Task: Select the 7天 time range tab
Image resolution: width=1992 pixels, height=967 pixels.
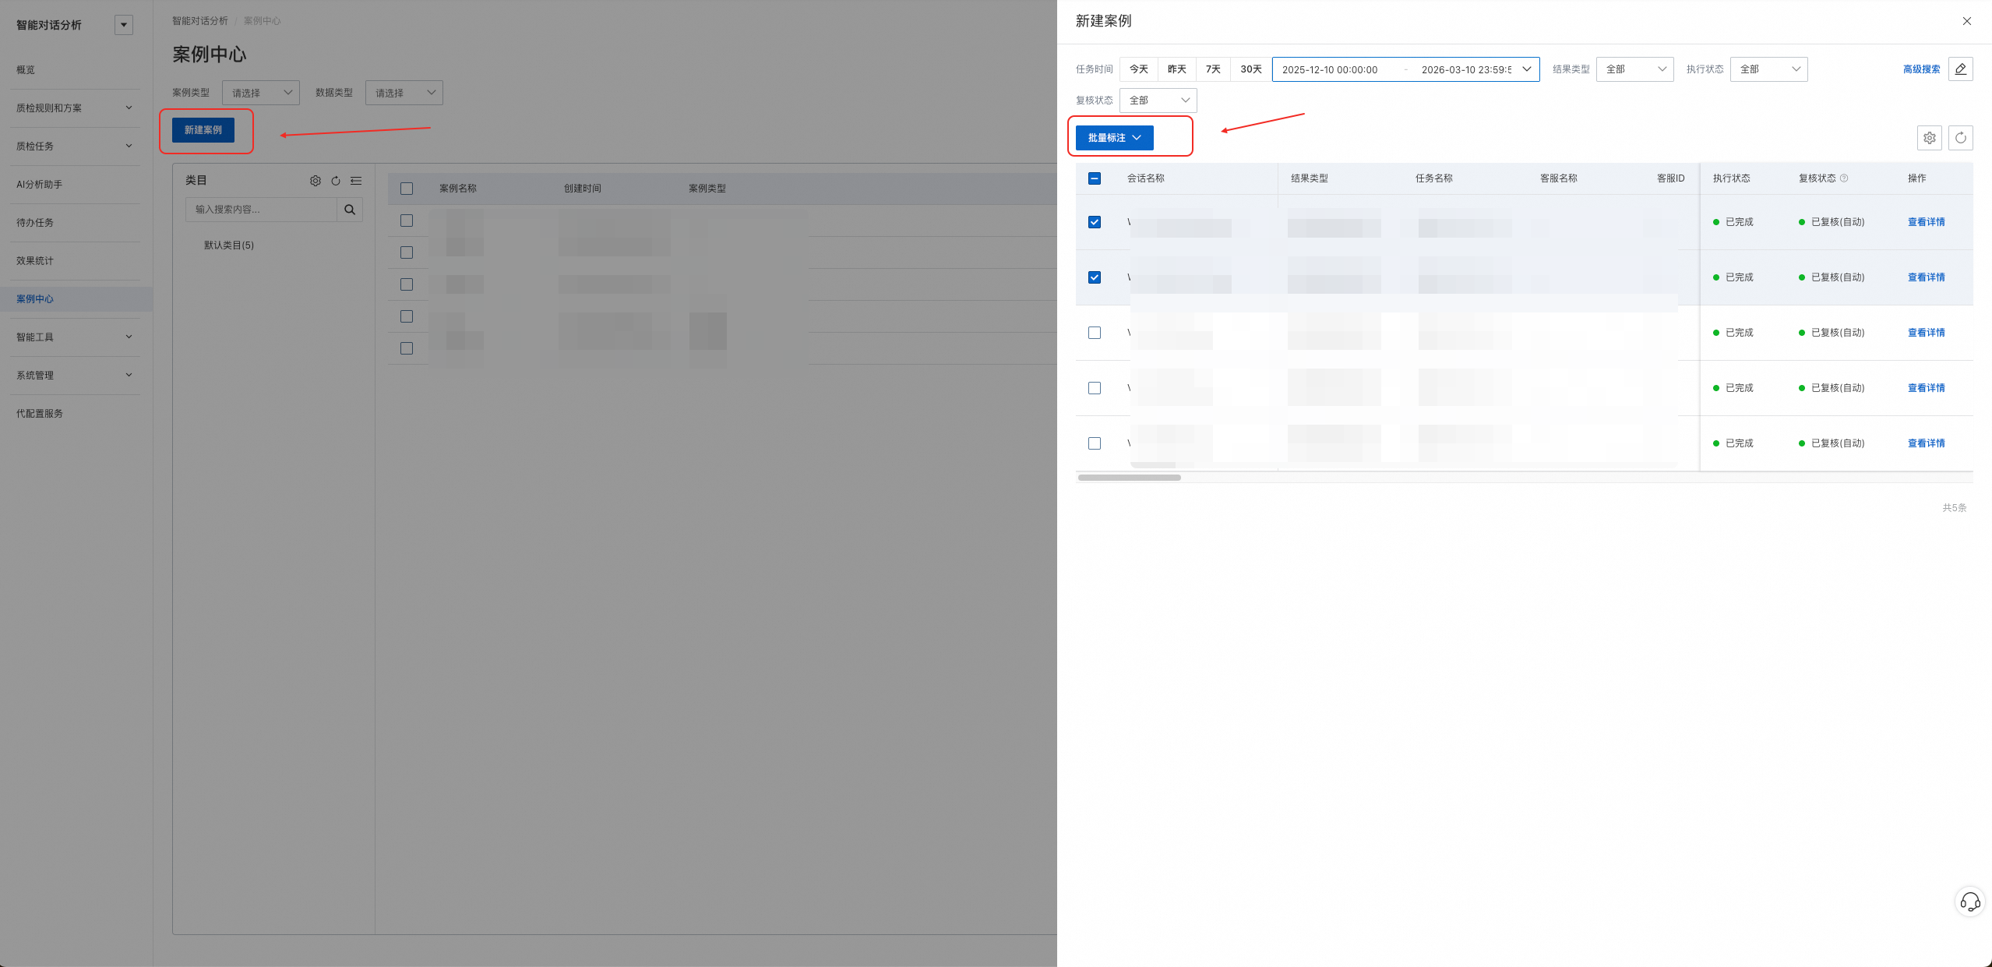Action: [x=1212, y=69]
